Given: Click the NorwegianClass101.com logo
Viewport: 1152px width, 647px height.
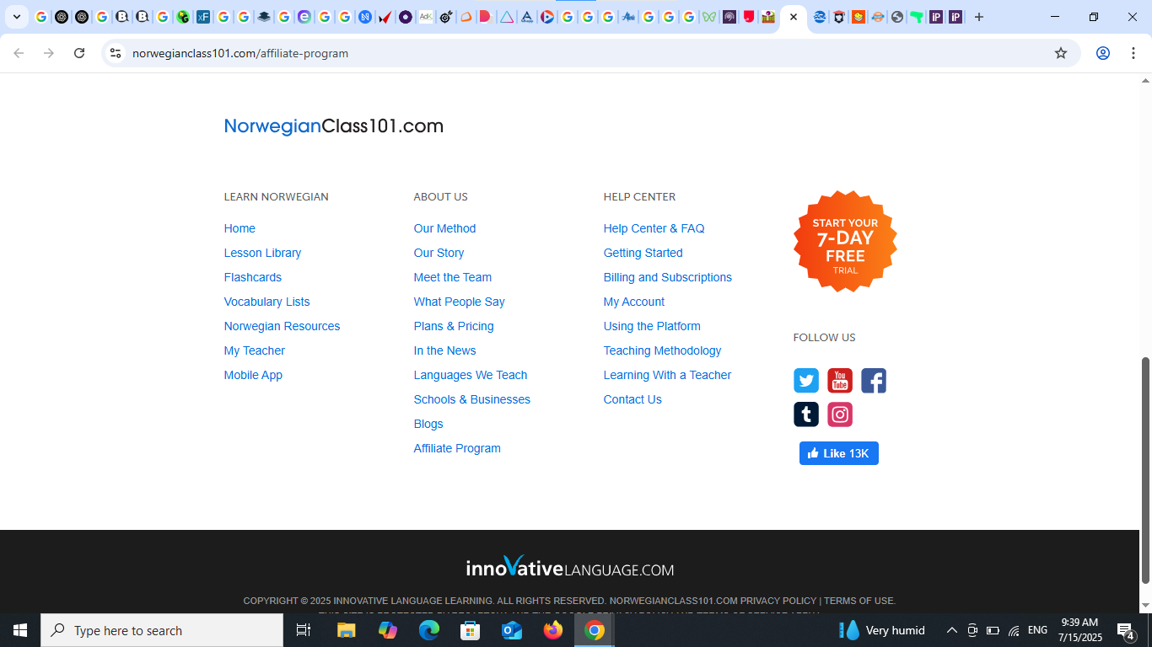Looking at the screenshot, I should 334,126.
